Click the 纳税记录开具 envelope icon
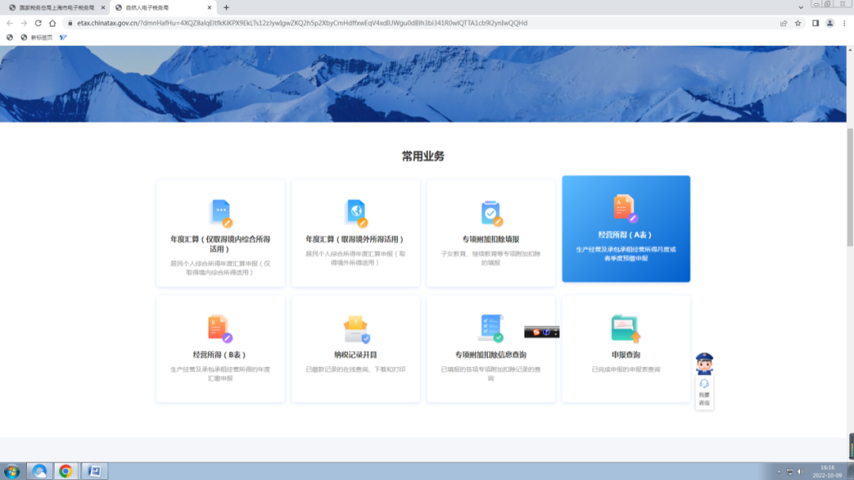Image resolution: width=854 pixels, height=480 pixels. point(356,329)
